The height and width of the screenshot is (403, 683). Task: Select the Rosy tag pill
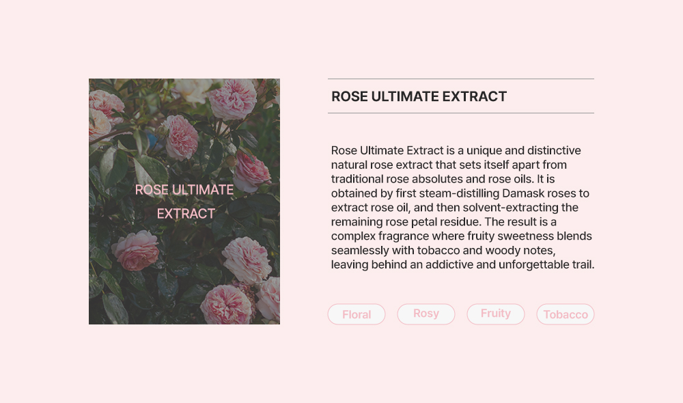426,314
